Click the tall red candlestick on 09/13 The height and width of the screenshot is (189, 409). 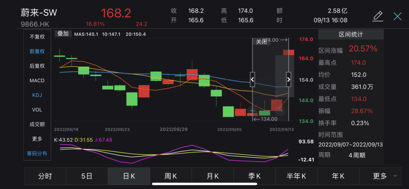[x=288, y=52]
